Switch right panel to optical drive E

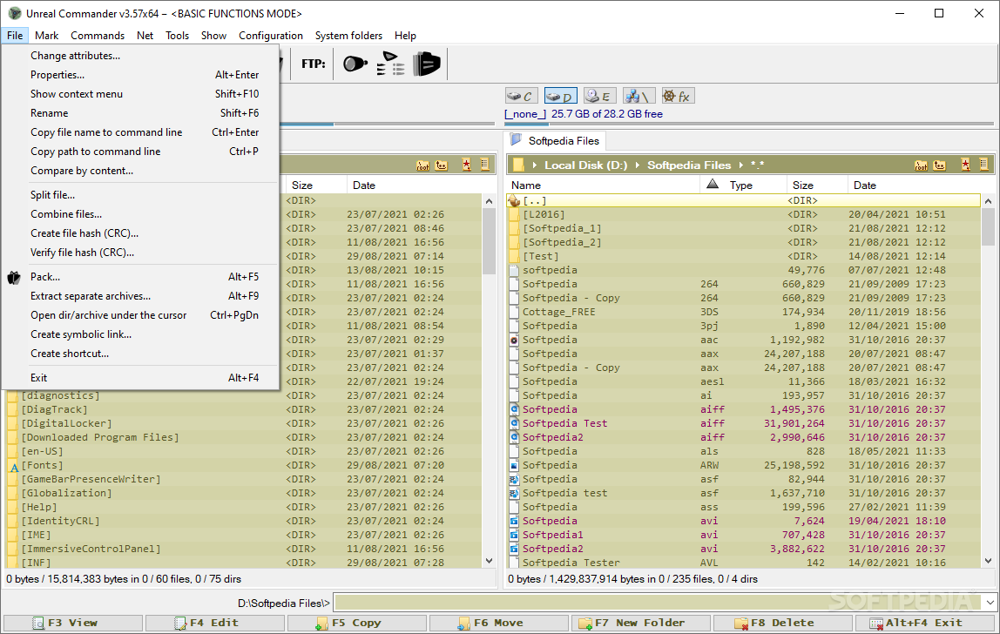pos(599,97)
